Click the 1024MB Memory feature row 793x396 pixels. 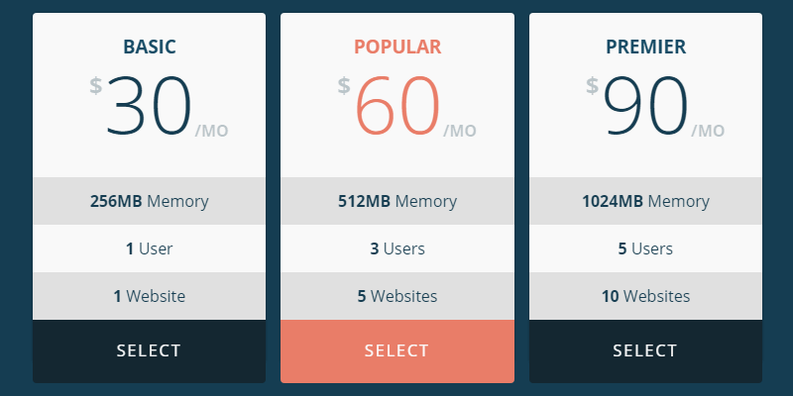(645, 202)
